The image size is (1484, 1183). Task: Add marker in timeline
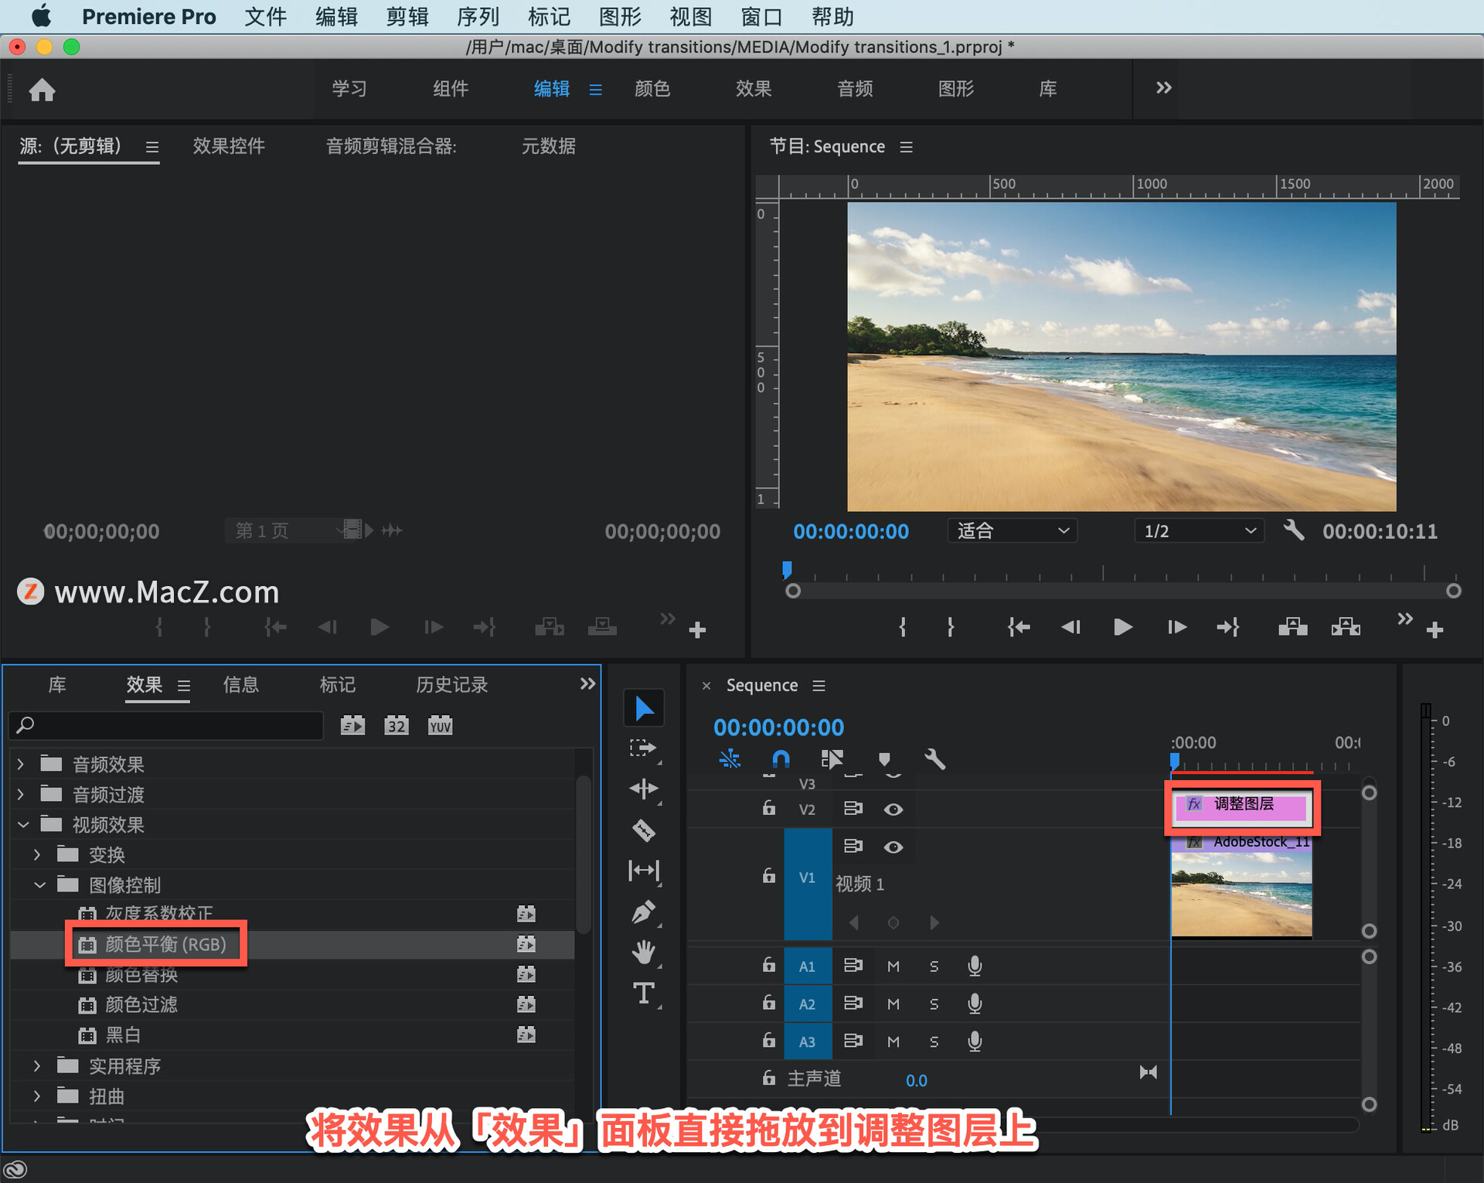pos(884,759)
